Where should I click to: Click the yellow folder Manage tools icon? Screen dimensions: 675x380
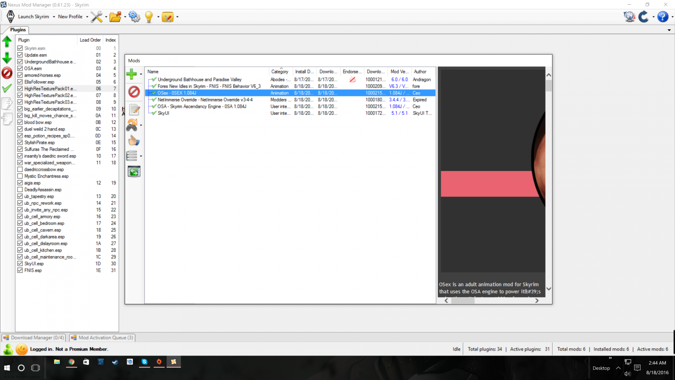tap(167, 17)
